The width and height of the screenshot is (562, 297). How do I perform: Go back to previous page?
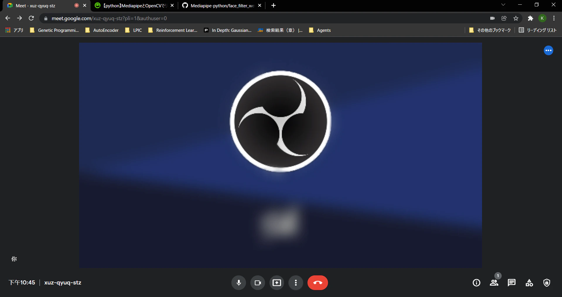(x=8, y=18)
